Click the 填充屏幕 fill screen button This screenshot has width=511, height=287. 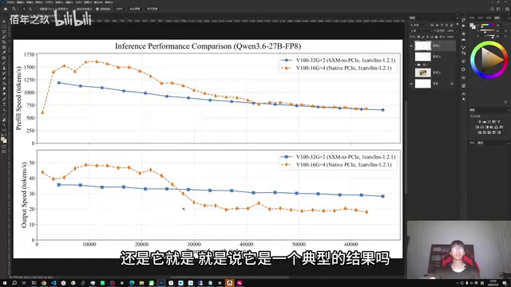click(x=152, y=9)
